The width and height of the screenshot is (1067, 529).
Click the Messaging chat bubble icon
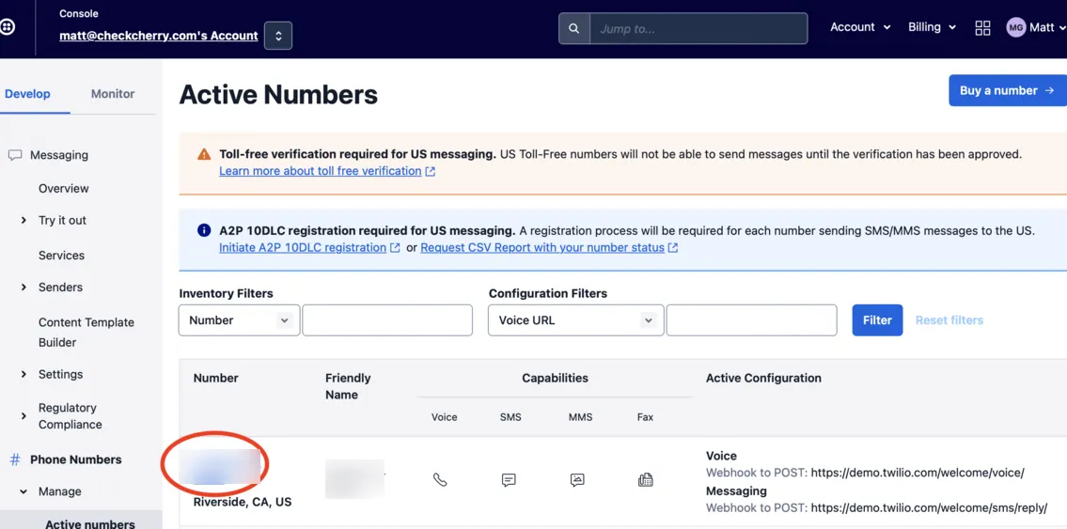tap(15, 155)
